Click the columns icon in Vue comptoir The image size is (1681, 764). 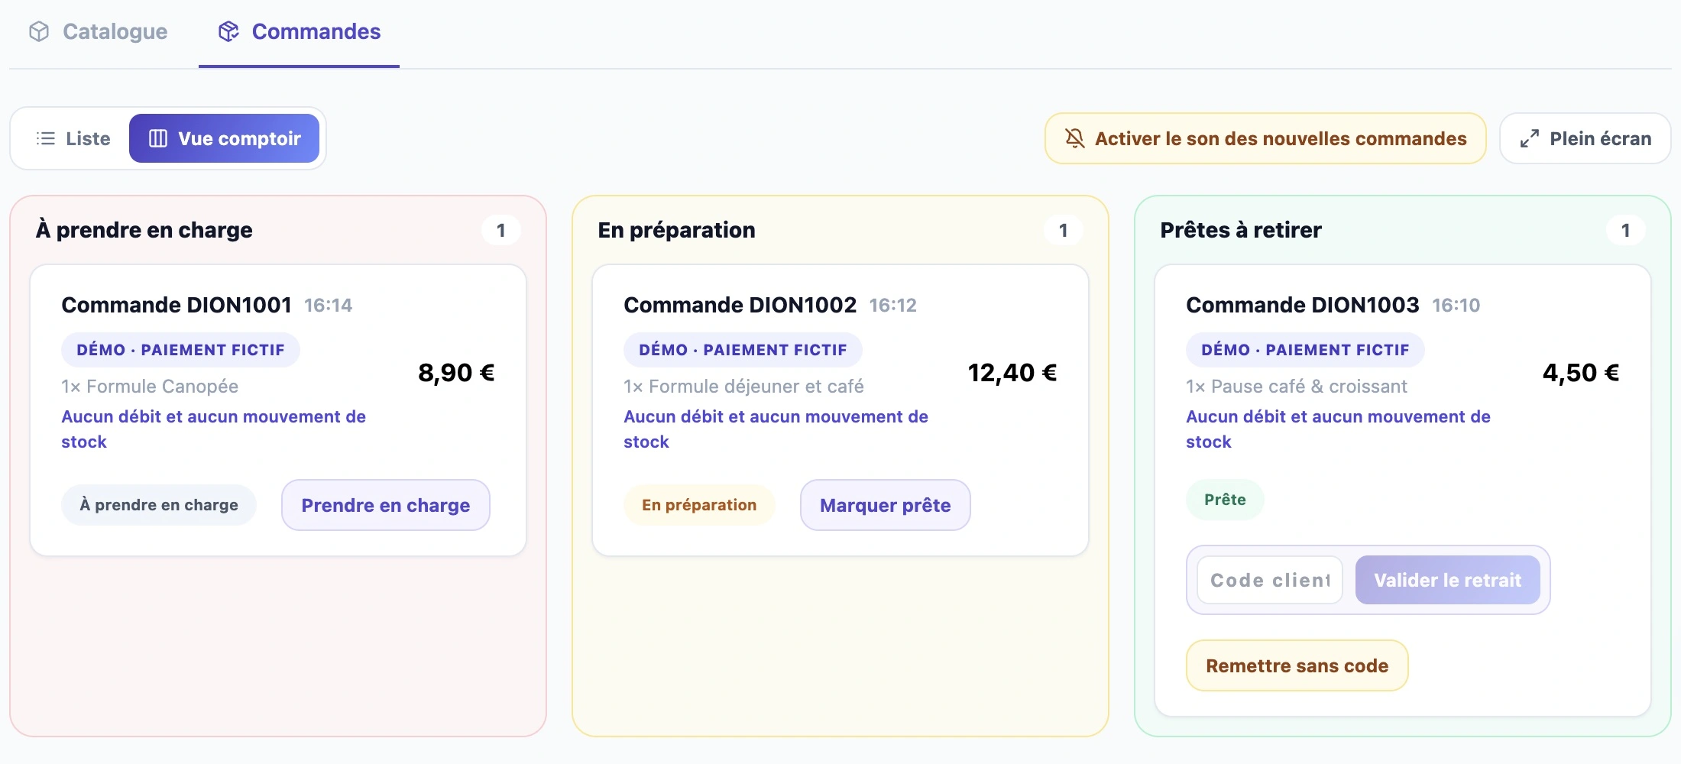pyautogui.click(x=158, y=138)
